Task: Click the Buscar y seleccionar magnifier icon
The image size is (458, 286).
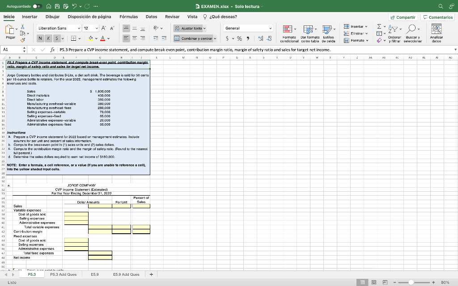Action: coord(411,28)
